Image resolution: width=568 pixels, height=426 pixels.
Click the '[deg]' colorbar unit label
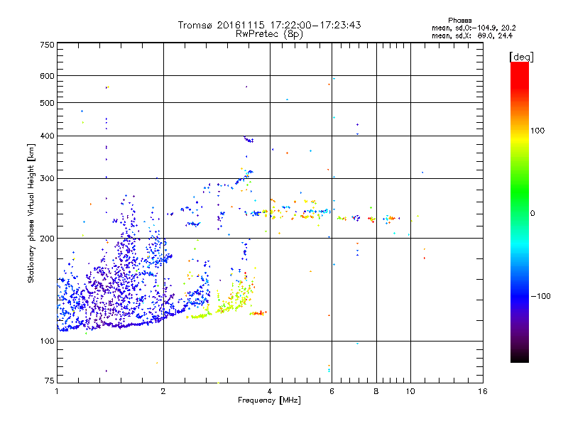pos(521,57)
